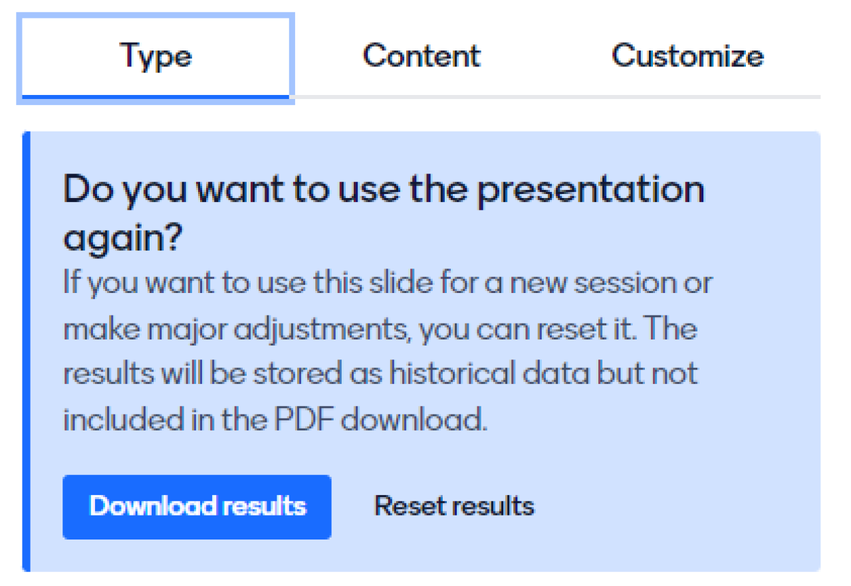
Task: Click the word 'results' starting third description line
Action: point(107,374)
